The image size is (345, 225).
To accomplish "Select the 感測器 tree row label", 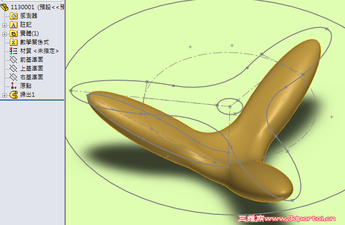I will 29,16.
